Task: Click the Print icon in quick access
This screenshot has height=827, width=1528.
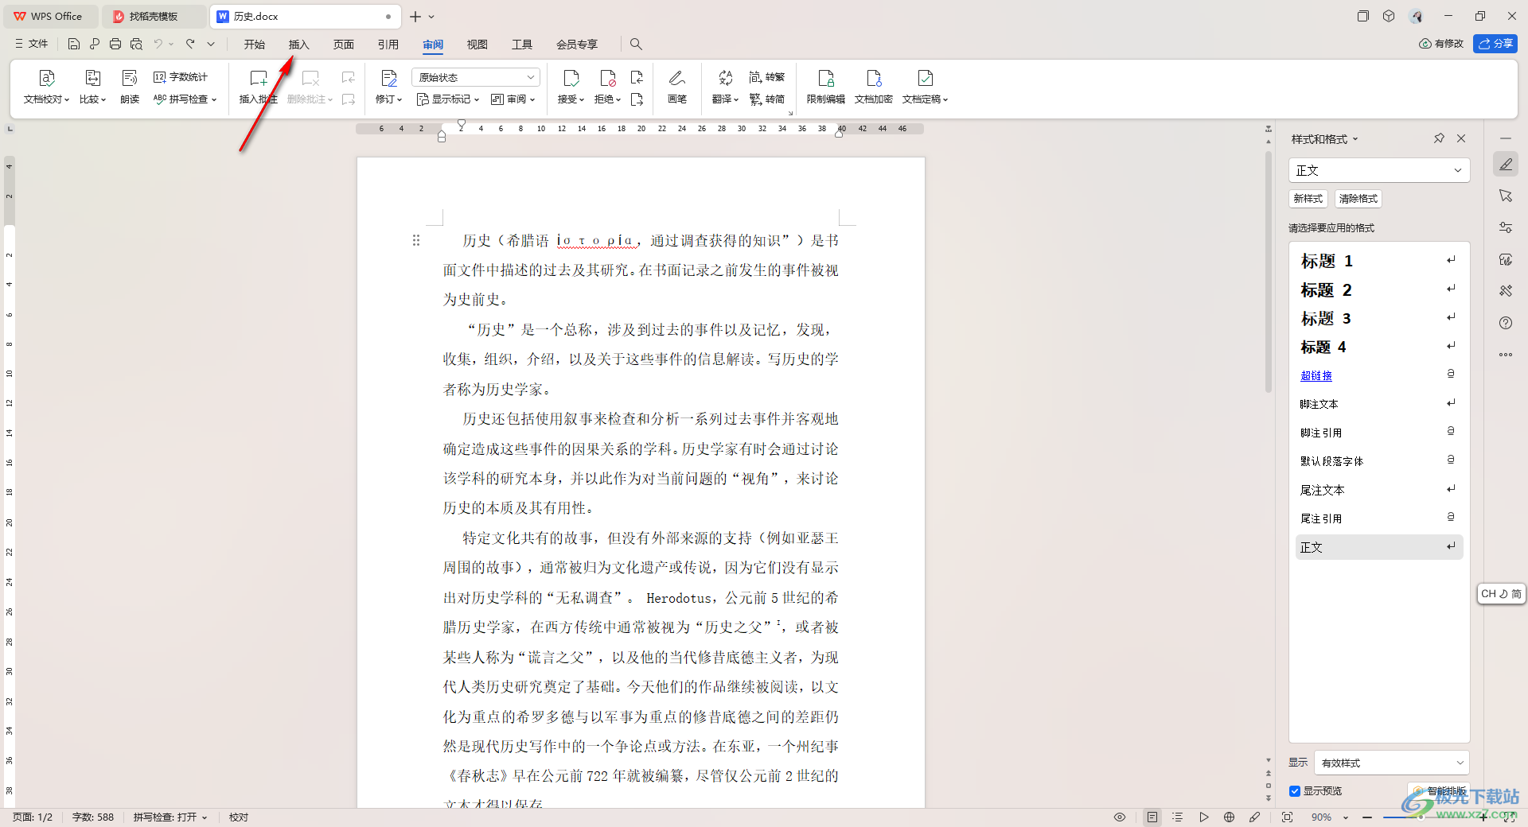Action: point(115,44)
